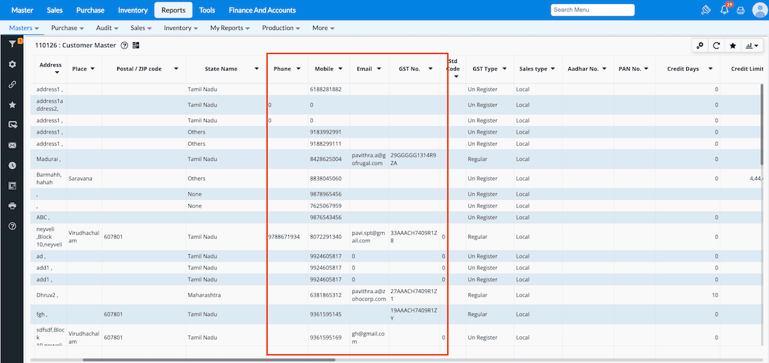This screenshot has height=363, width=769.
Task: Click the link chain icon in sidebar
Action: pos(12,85)
